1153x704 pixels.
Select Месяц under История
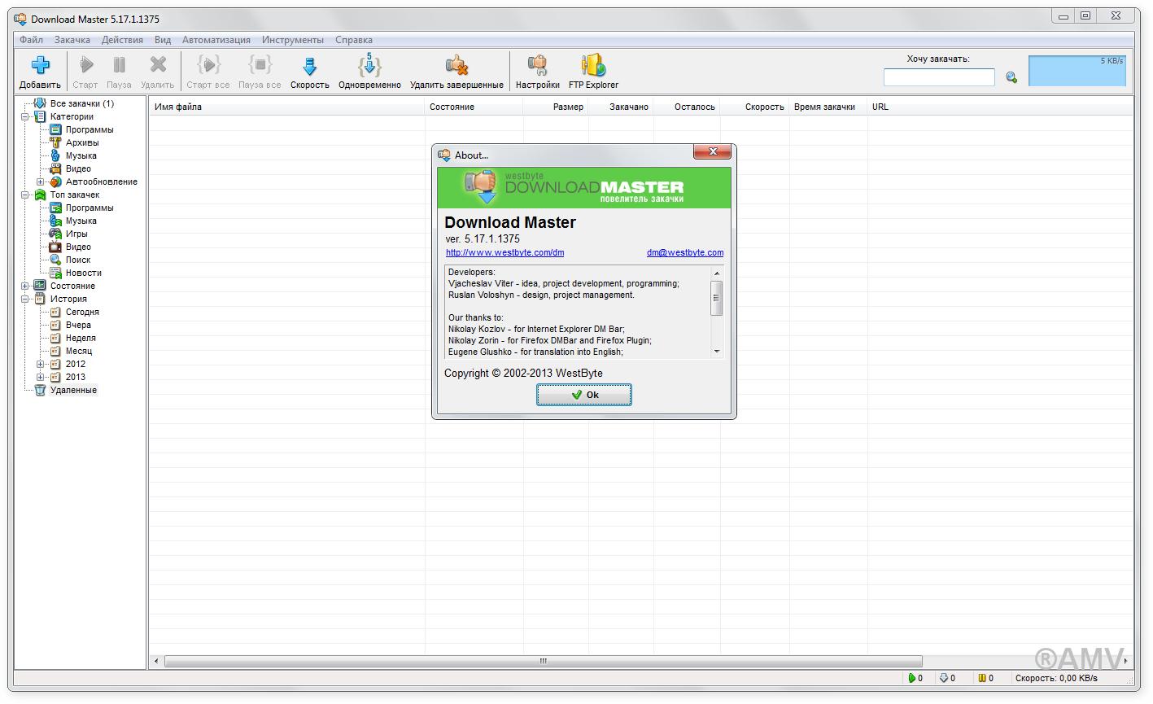(x=79, y=351)
